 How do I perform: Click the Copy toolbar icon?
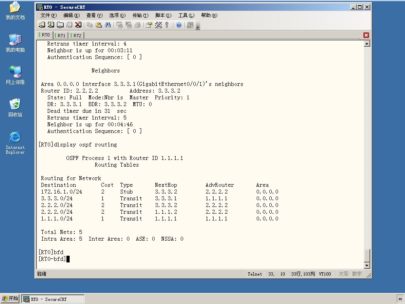tap(89, 25)
